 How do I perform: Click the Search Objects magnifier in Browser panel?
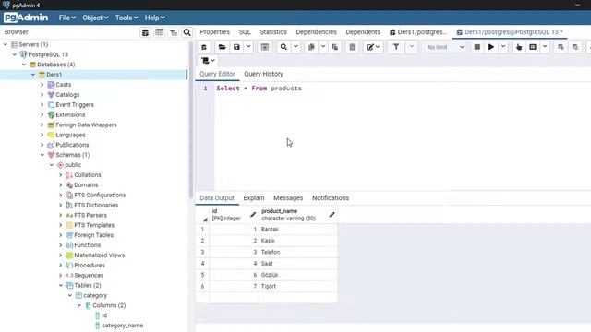187,32
